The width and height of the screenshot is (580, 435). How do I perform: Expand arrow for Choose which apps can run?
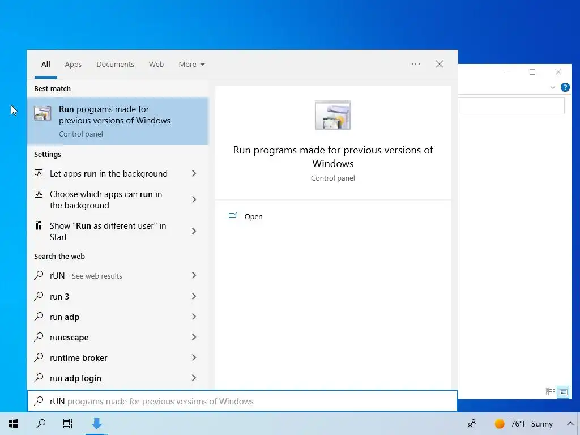point(194,200)
